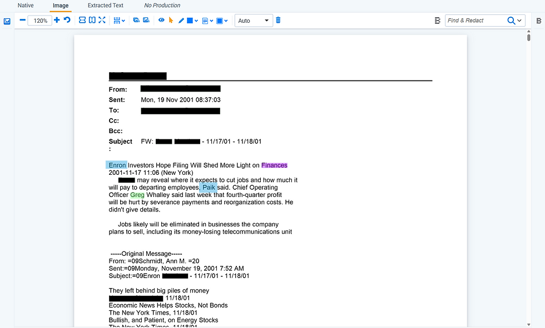Viewport: 545px width, 328px height.
Task: Open the Extracted Text tab
Action: (105, 6)
